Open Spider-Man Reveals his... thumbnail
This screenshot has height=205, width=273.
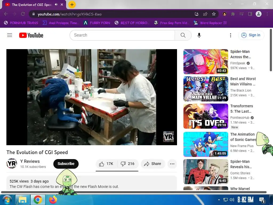pos(206,172)
